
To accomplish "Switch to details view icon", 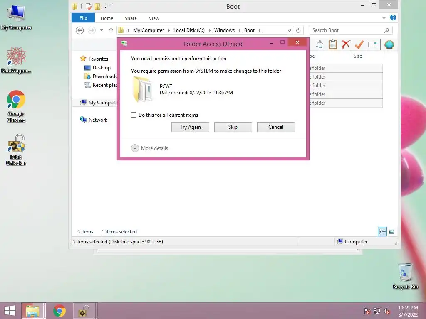I will click(382, 232).
